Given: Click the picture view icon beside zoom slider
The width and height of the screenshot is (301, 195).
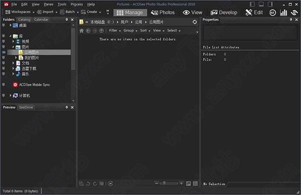Looking at the screenshot, I should pos(189,183).
